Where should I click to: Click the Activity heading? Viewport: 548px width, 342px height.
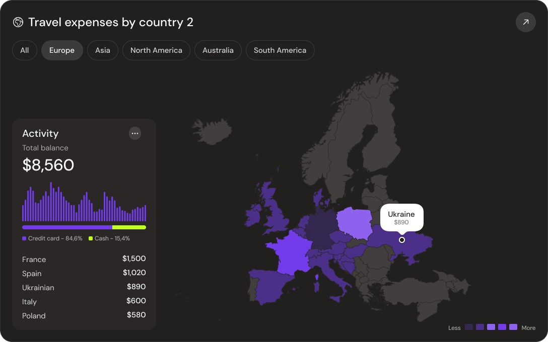(x=40, y=133)
